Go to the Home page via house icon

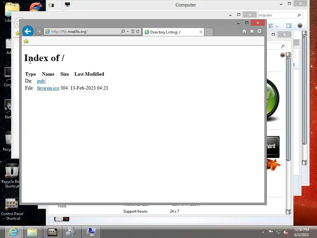coord(244,31)
